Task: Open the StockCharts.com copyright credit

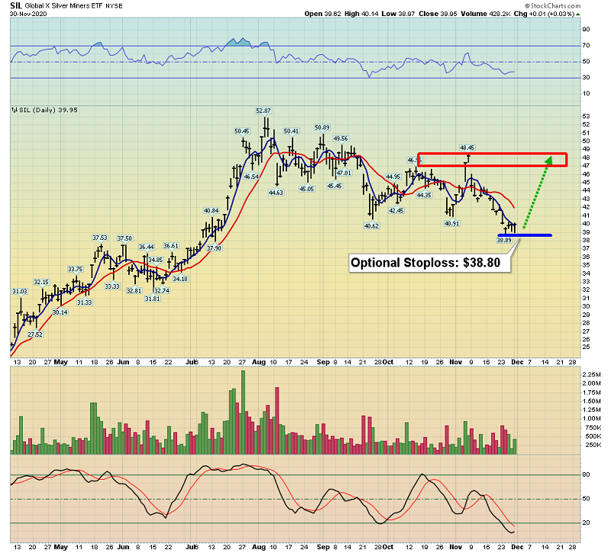Action: coord(552,6)
